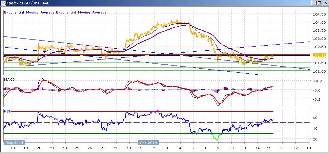The width and height of the screenshot is (329, 154).
Task: Click date label 26 on time axis
Action: click(89, 148)
